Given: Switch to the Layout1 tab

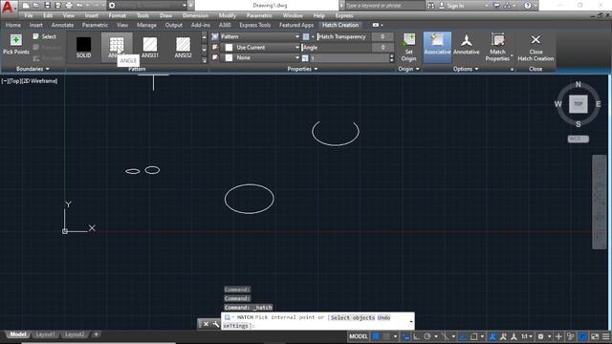Looking at the screenshot, I should pyautogui.click(x=45, y=334).
